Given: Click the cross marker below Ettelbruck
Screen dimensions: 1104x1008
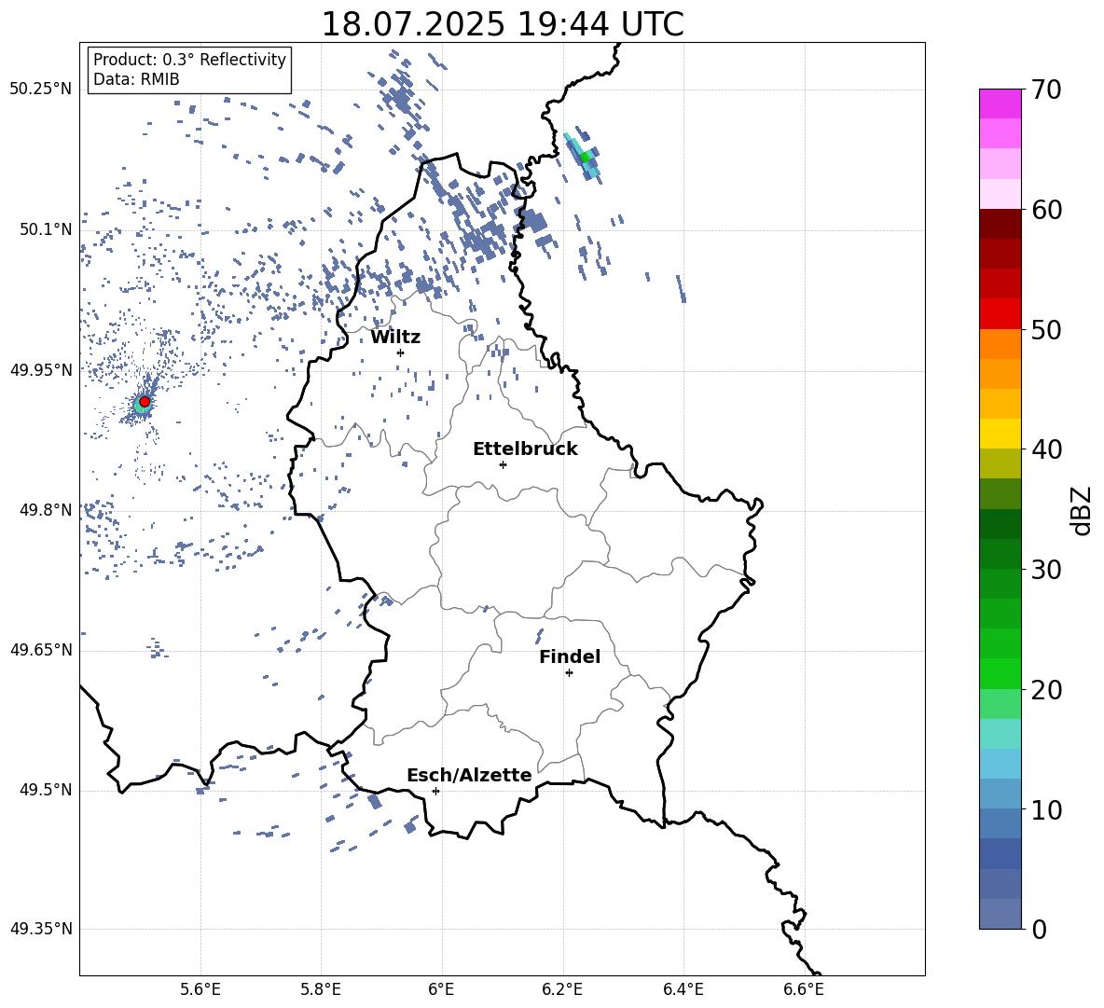Looking at the screenshot, I should coord(503,464).
